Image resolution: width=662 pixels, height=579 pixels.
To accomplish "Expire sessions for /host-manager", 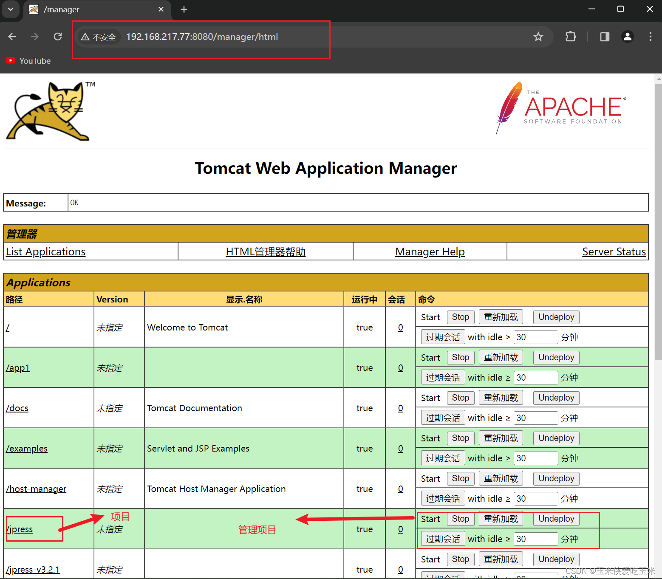I will tap(443, 499).
